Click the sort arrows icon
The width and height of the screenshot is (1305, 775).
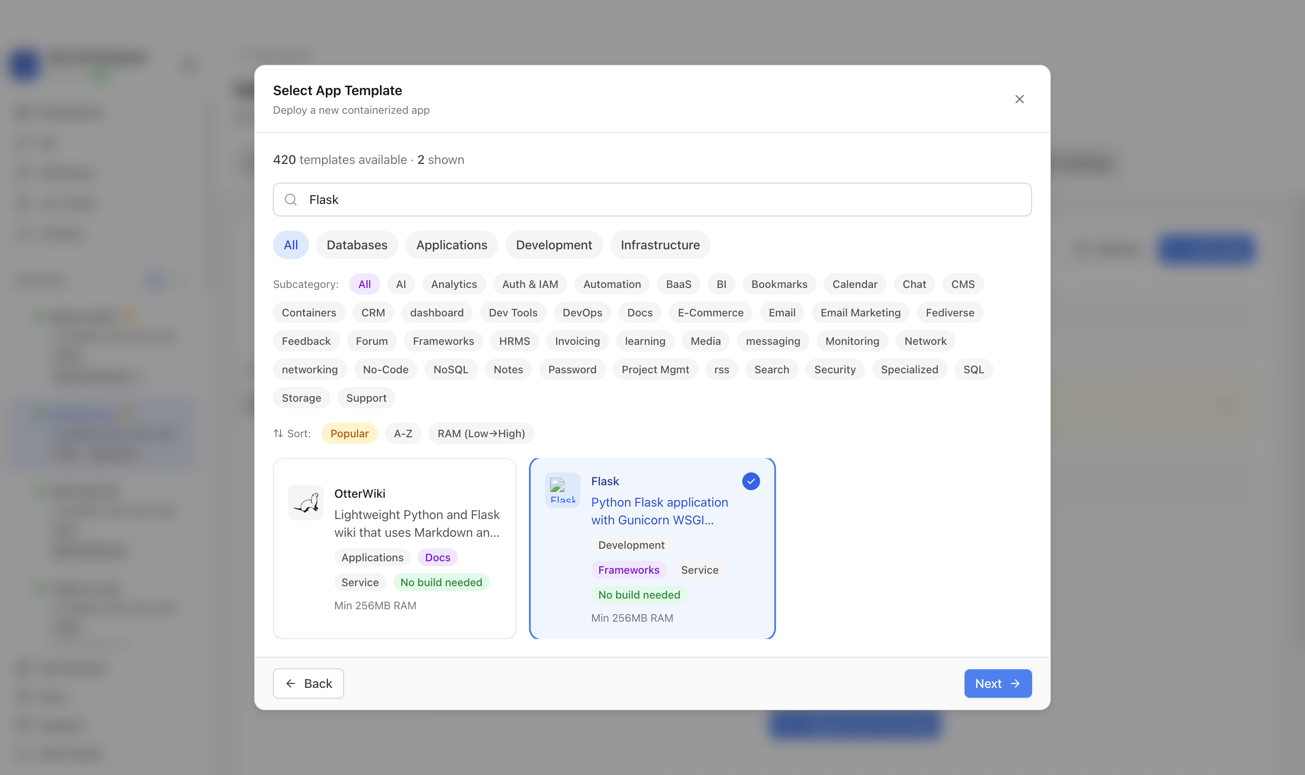click(278, 433)
